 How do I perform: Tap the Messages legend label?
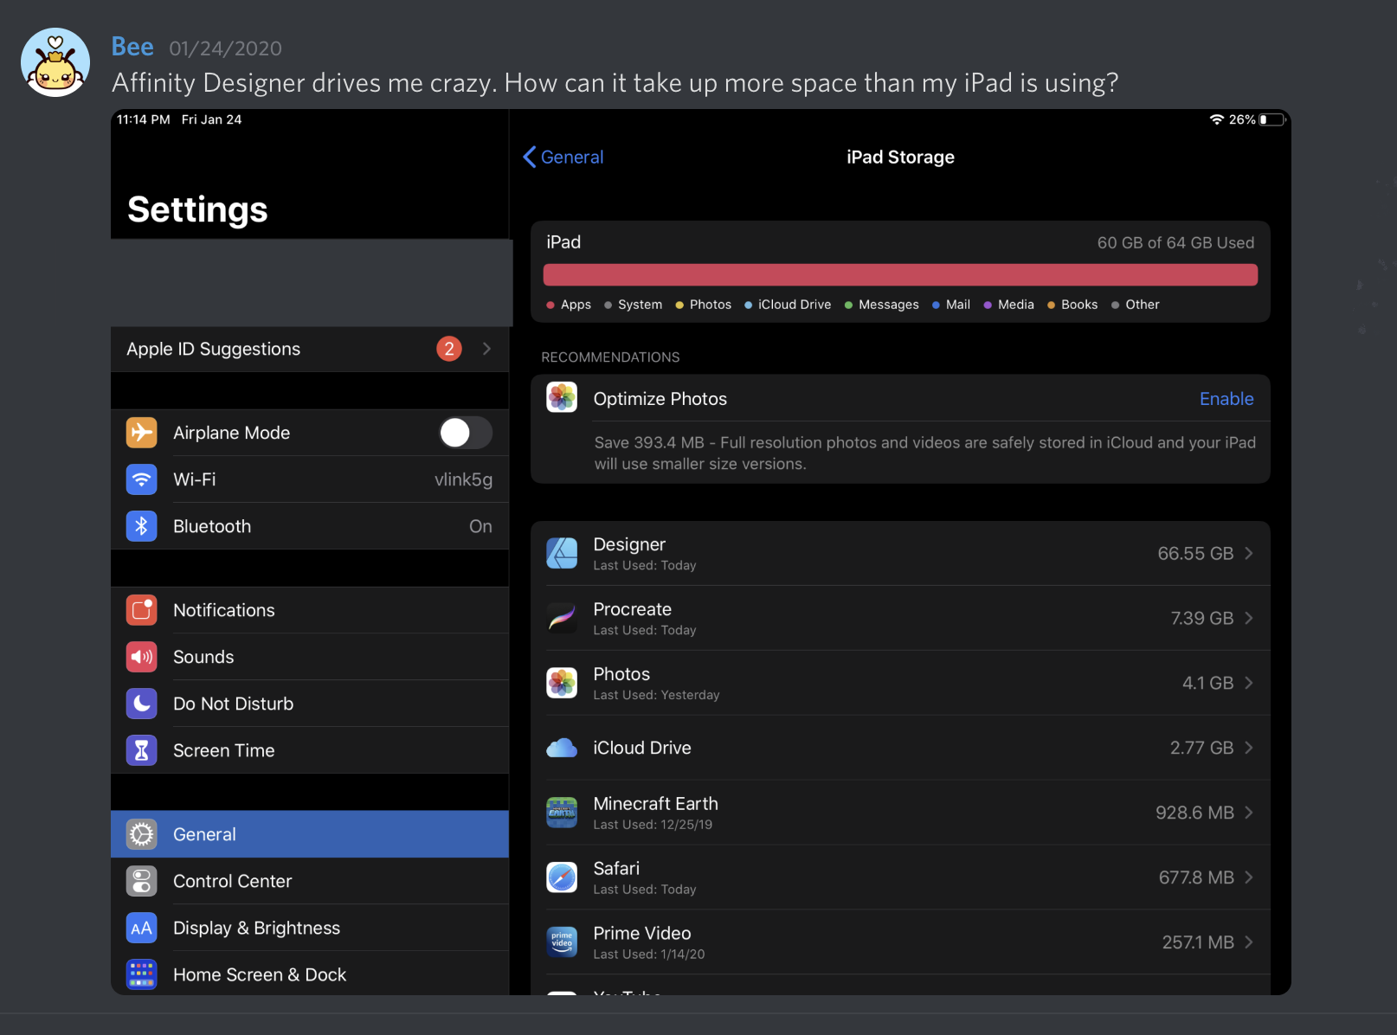pyautogui.click(x=889, y=305)
